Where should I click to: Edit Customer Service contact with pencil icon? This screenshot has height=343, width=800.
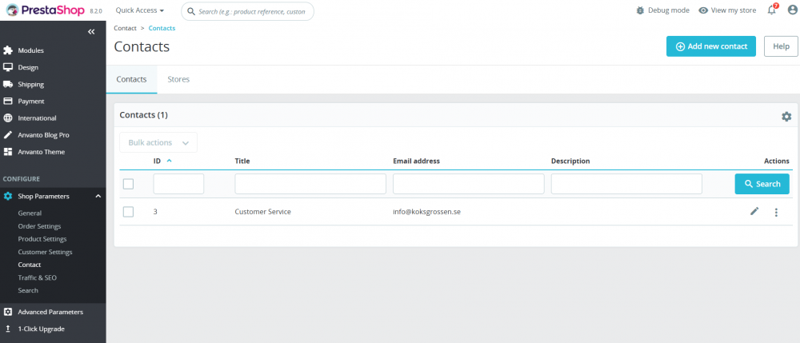pyautogui.click(x=754, y=211)
